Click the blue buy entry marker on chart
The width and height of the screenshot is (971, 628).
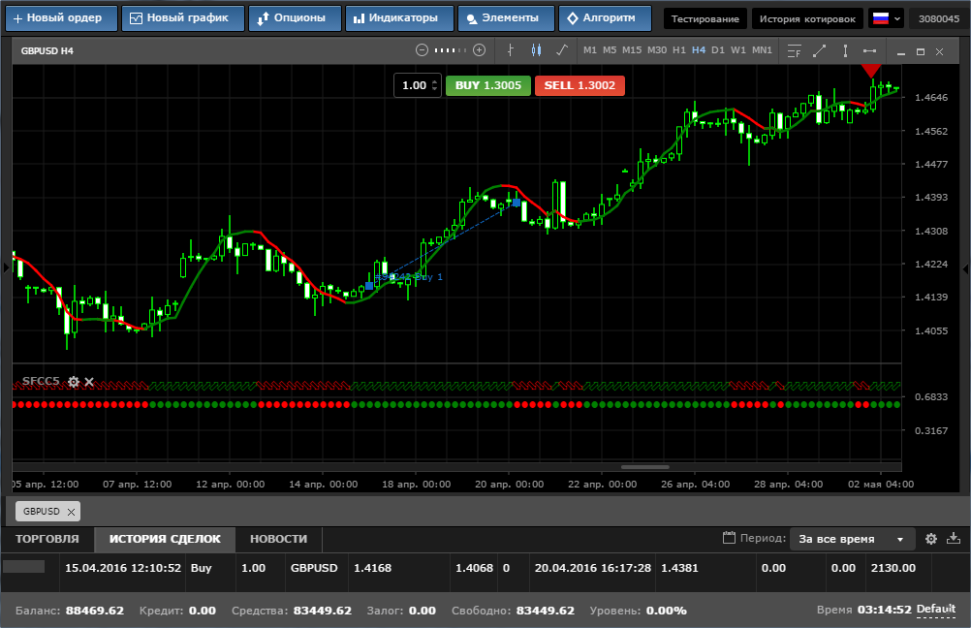pyautogui.click(x=370, y=286)
